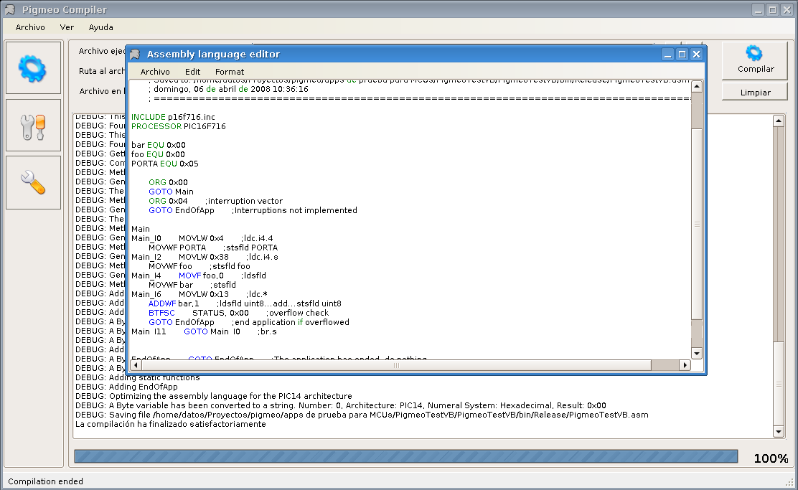
Task: Click the 'Ruta al arch' label
Action: coord(102,71)
